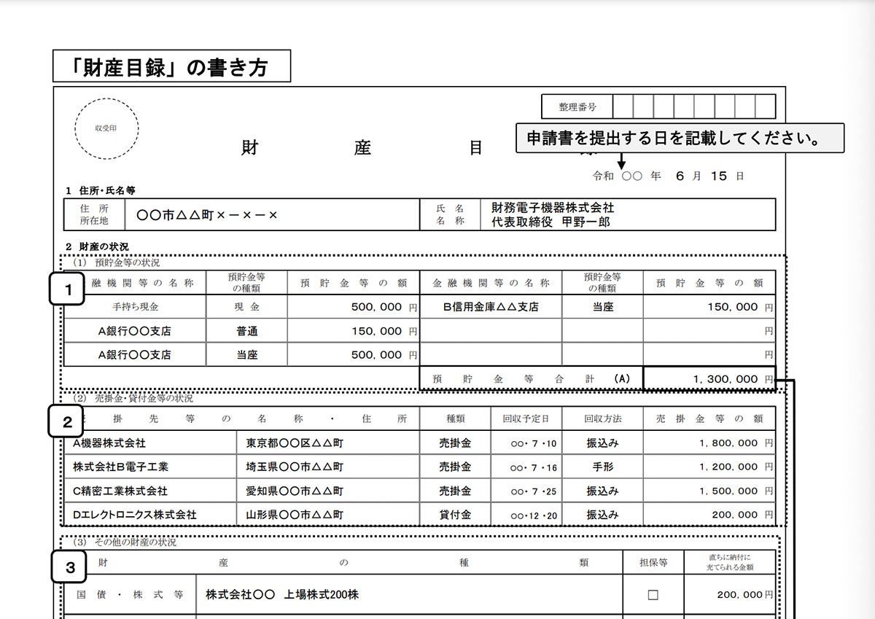Click the month value 6 in the date
This screenshot has height=619, width=875.
click(680, 176)
